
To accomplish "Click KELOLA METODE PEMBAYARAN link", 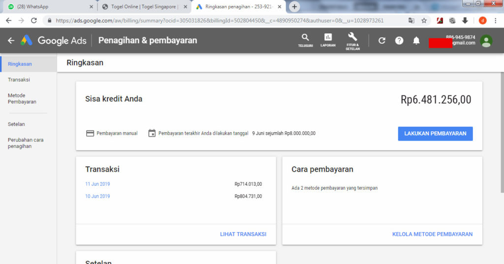I will (432, 234).
